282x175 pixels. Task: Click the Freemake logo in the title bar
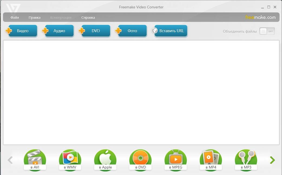click(x=13, y=8)
